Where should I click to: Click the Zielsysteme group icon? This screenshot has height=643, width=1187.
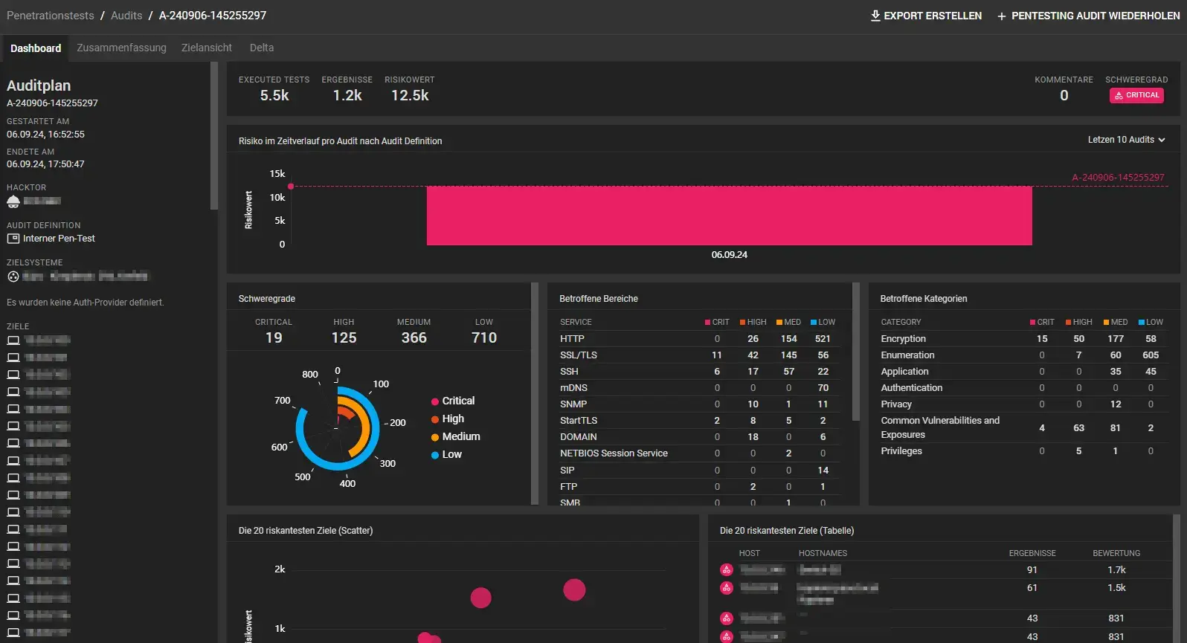[x=13, y=277]
